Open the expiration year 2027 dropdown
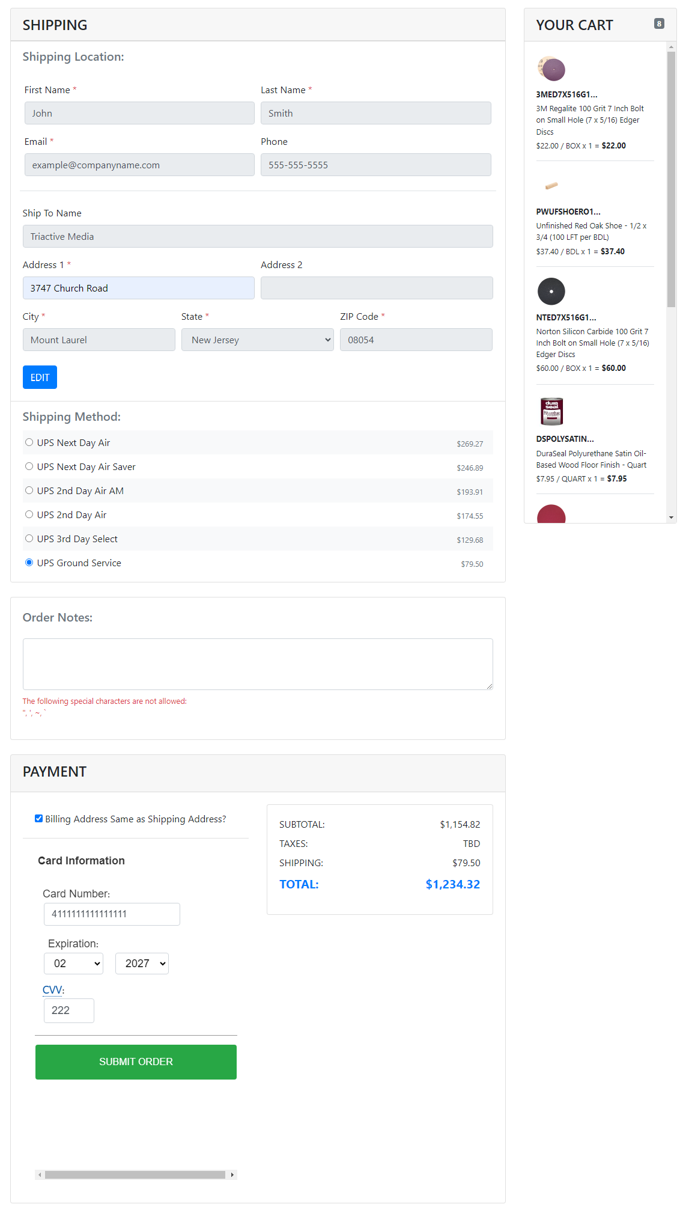 pyautogui.click(x=142, y=964)
